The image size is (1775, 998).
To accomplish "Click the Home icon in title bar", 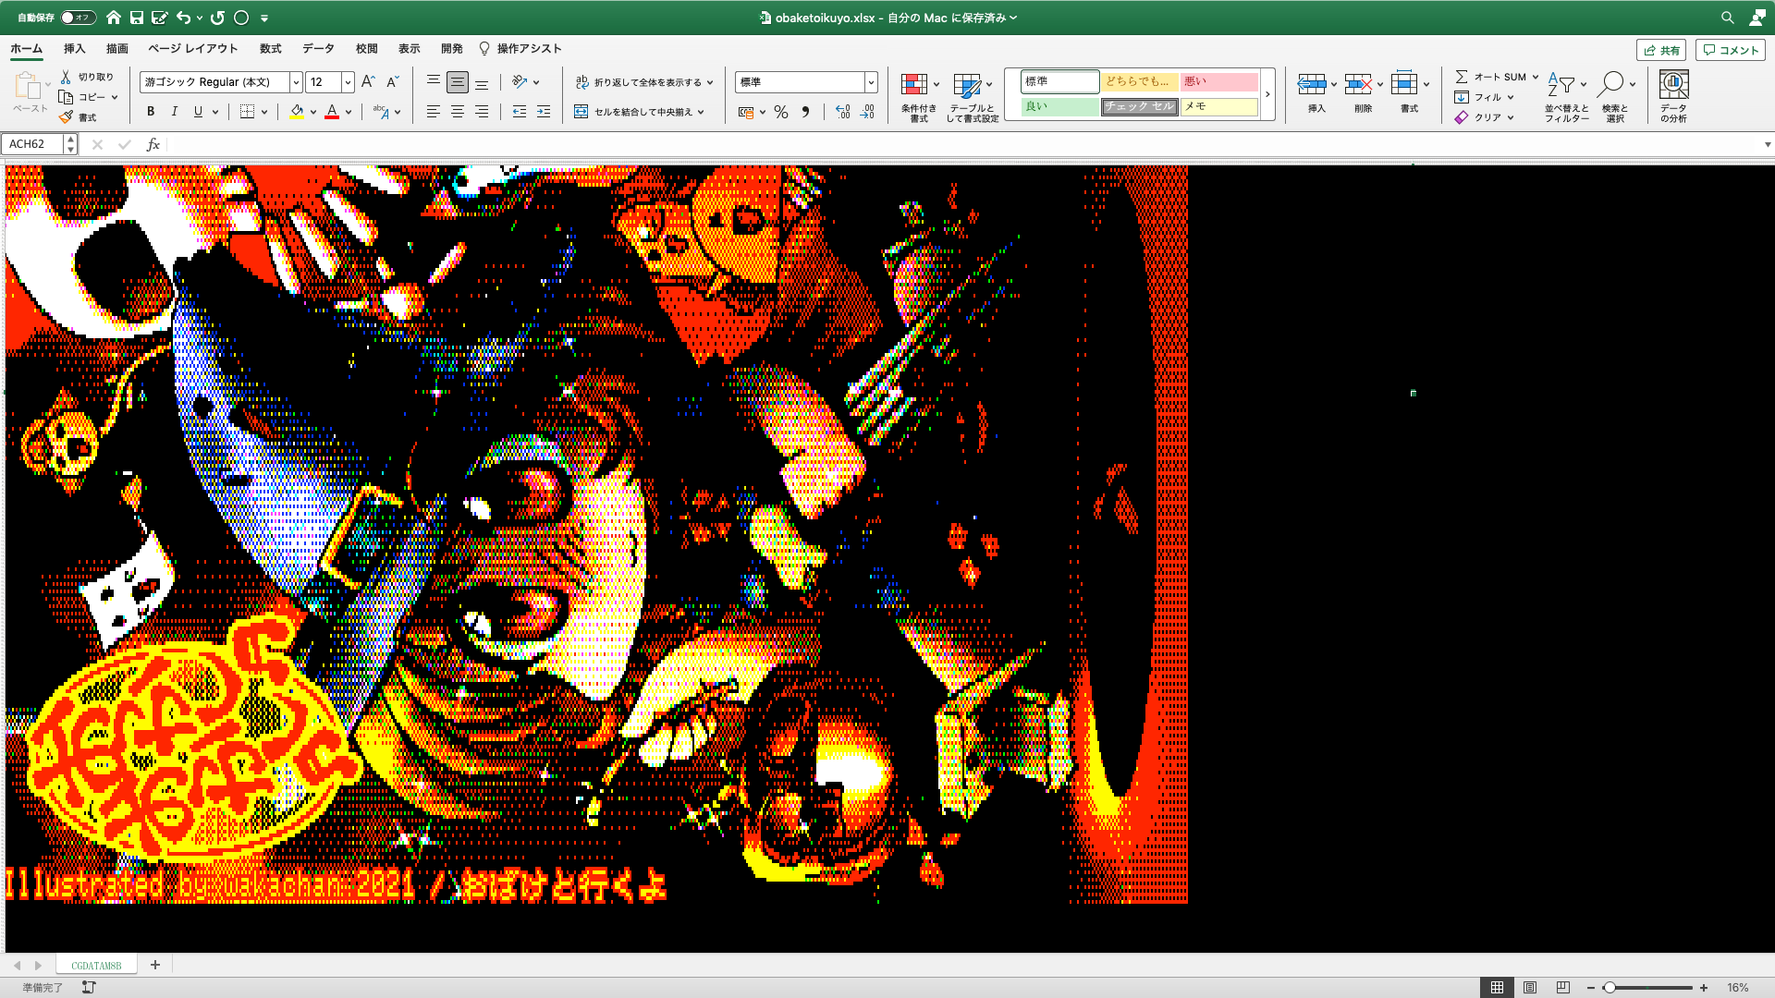I will click(114, 18).
